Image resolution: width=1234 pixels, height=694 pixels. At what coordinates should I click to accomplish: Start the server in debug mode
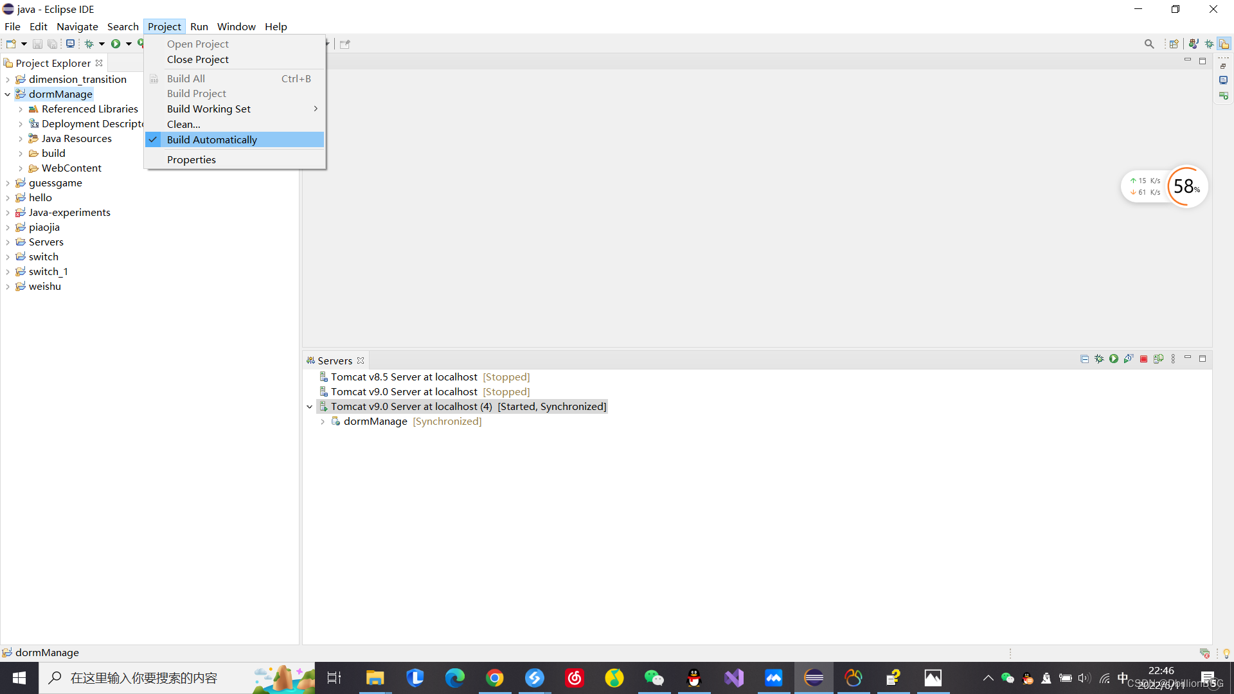coord(1100,359)
